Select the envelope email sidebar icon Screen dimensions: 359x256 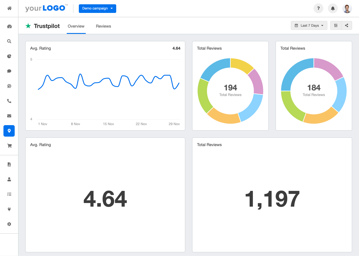pyautogui.click(x=9, y=116)
